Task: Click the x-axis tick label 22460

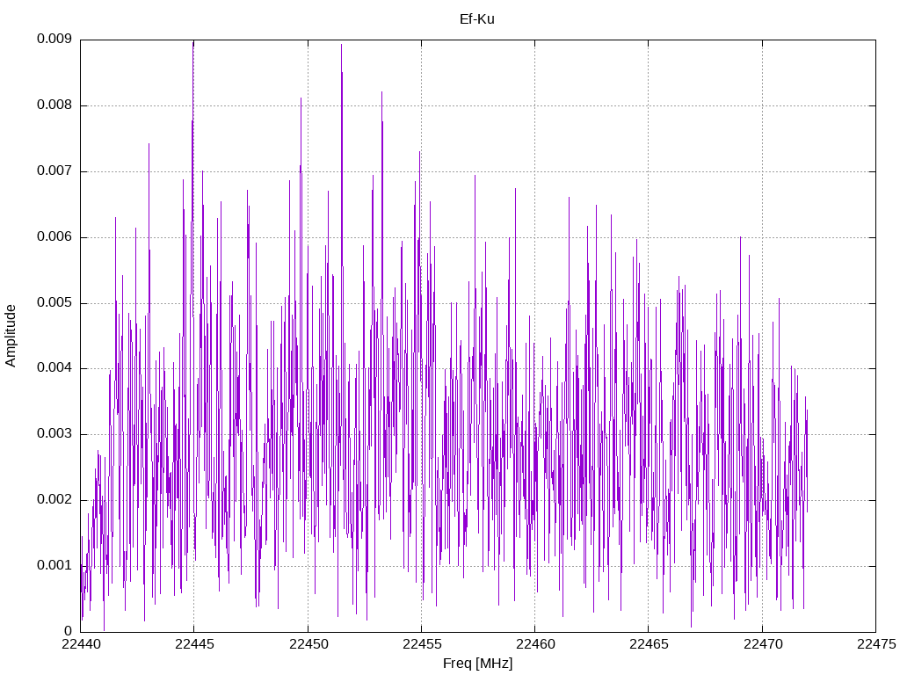Action: 535,644
